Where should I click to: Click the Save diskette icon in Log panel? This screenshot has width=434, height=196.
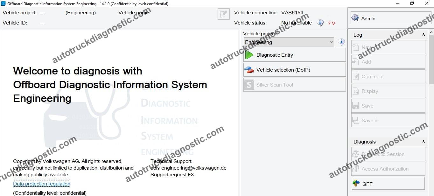(355, 106)
